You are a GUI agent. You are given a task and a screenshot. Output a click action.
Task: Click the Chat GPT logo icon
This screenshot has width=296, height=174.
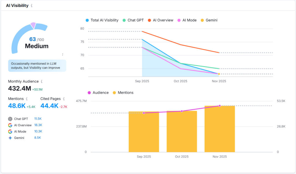[10, 119]
